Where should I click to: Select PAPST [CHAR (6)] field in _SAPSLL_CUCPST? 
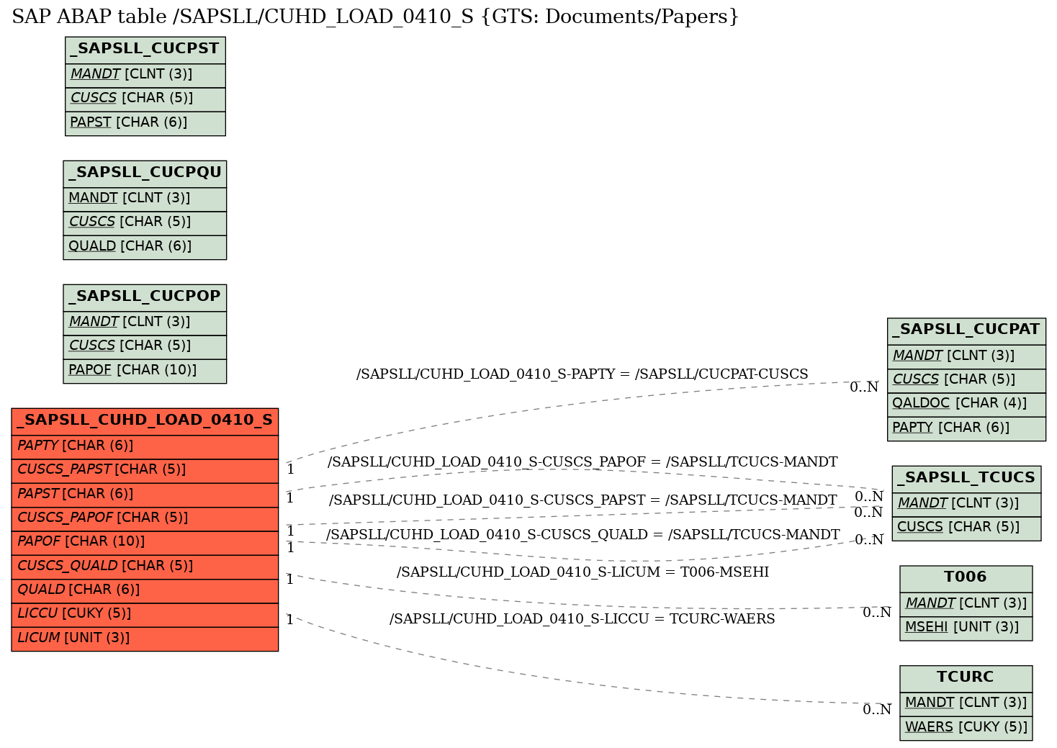[x=145, y=123]
